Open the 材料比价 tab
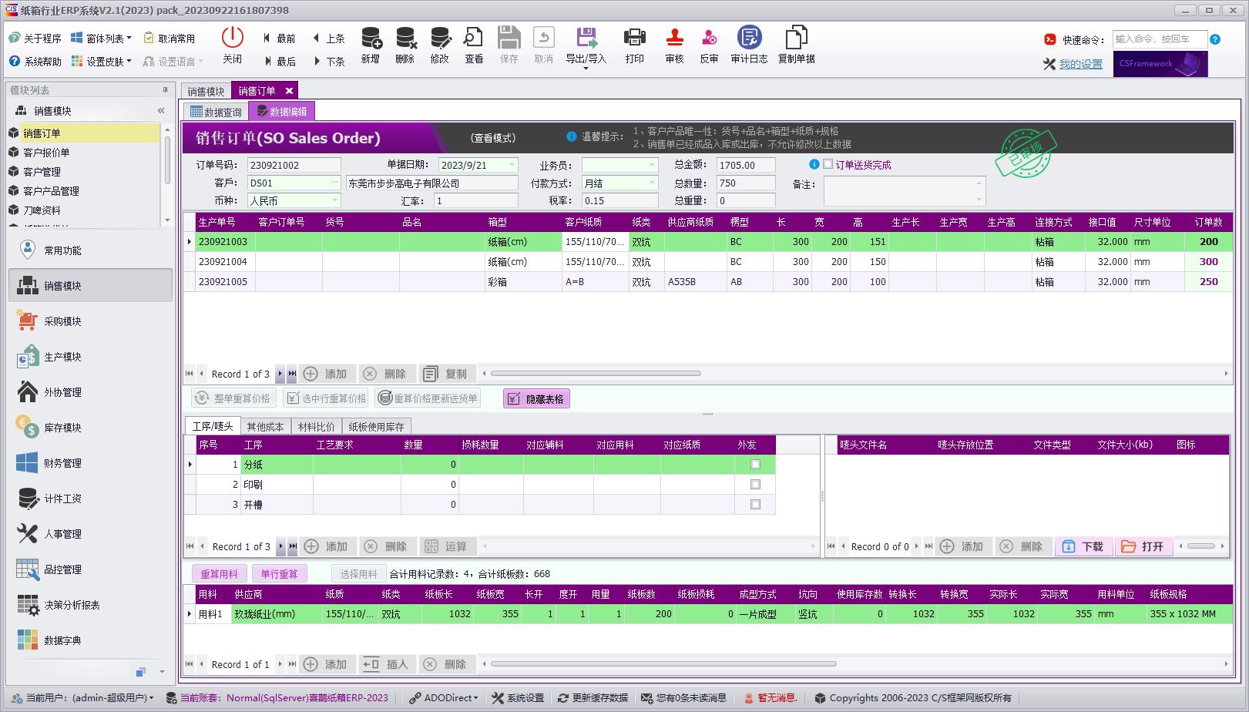The height and width of the screenshot is (712, 1249). pyautogui.click(x=315, y=426)
